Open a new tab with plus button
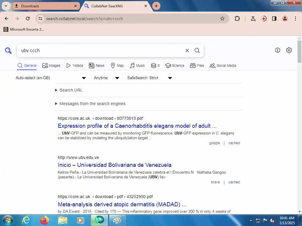Viewport: 302px width, 226px height. pos(156,6)
